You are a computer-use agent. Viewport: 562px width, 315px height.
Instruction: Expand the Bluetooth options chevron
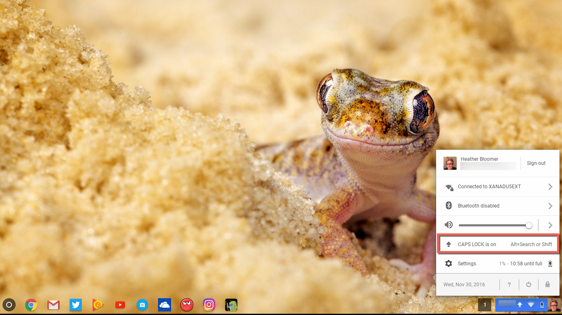click(550, 206)
